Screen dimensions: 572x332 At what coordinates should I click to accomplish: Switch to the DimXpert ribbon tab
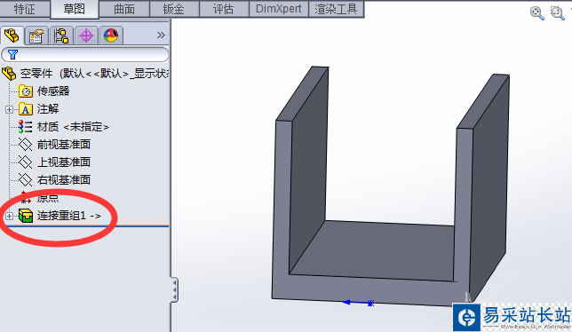(x=279, y=9)
